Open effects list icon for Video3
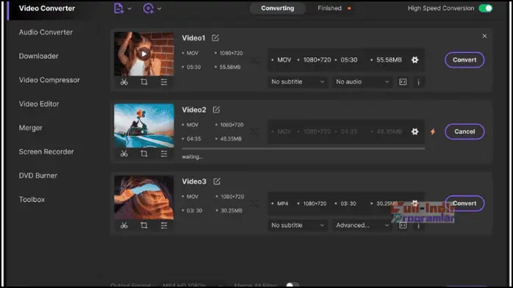 164,226
